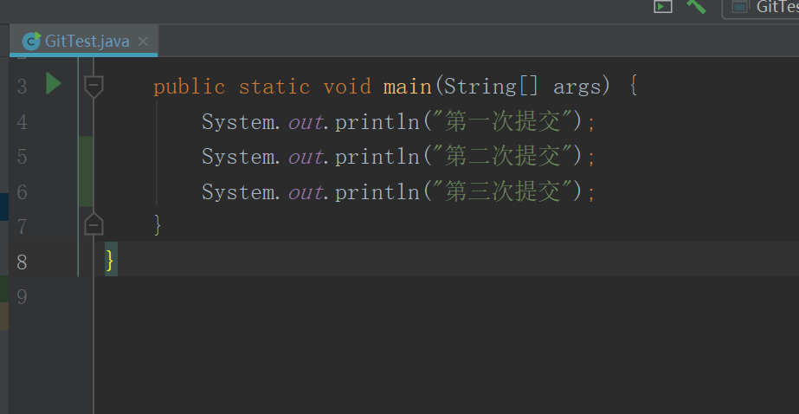Click green VCS change marker on line 5
This screenshot has width=799, height=414.
pos(86,154)
